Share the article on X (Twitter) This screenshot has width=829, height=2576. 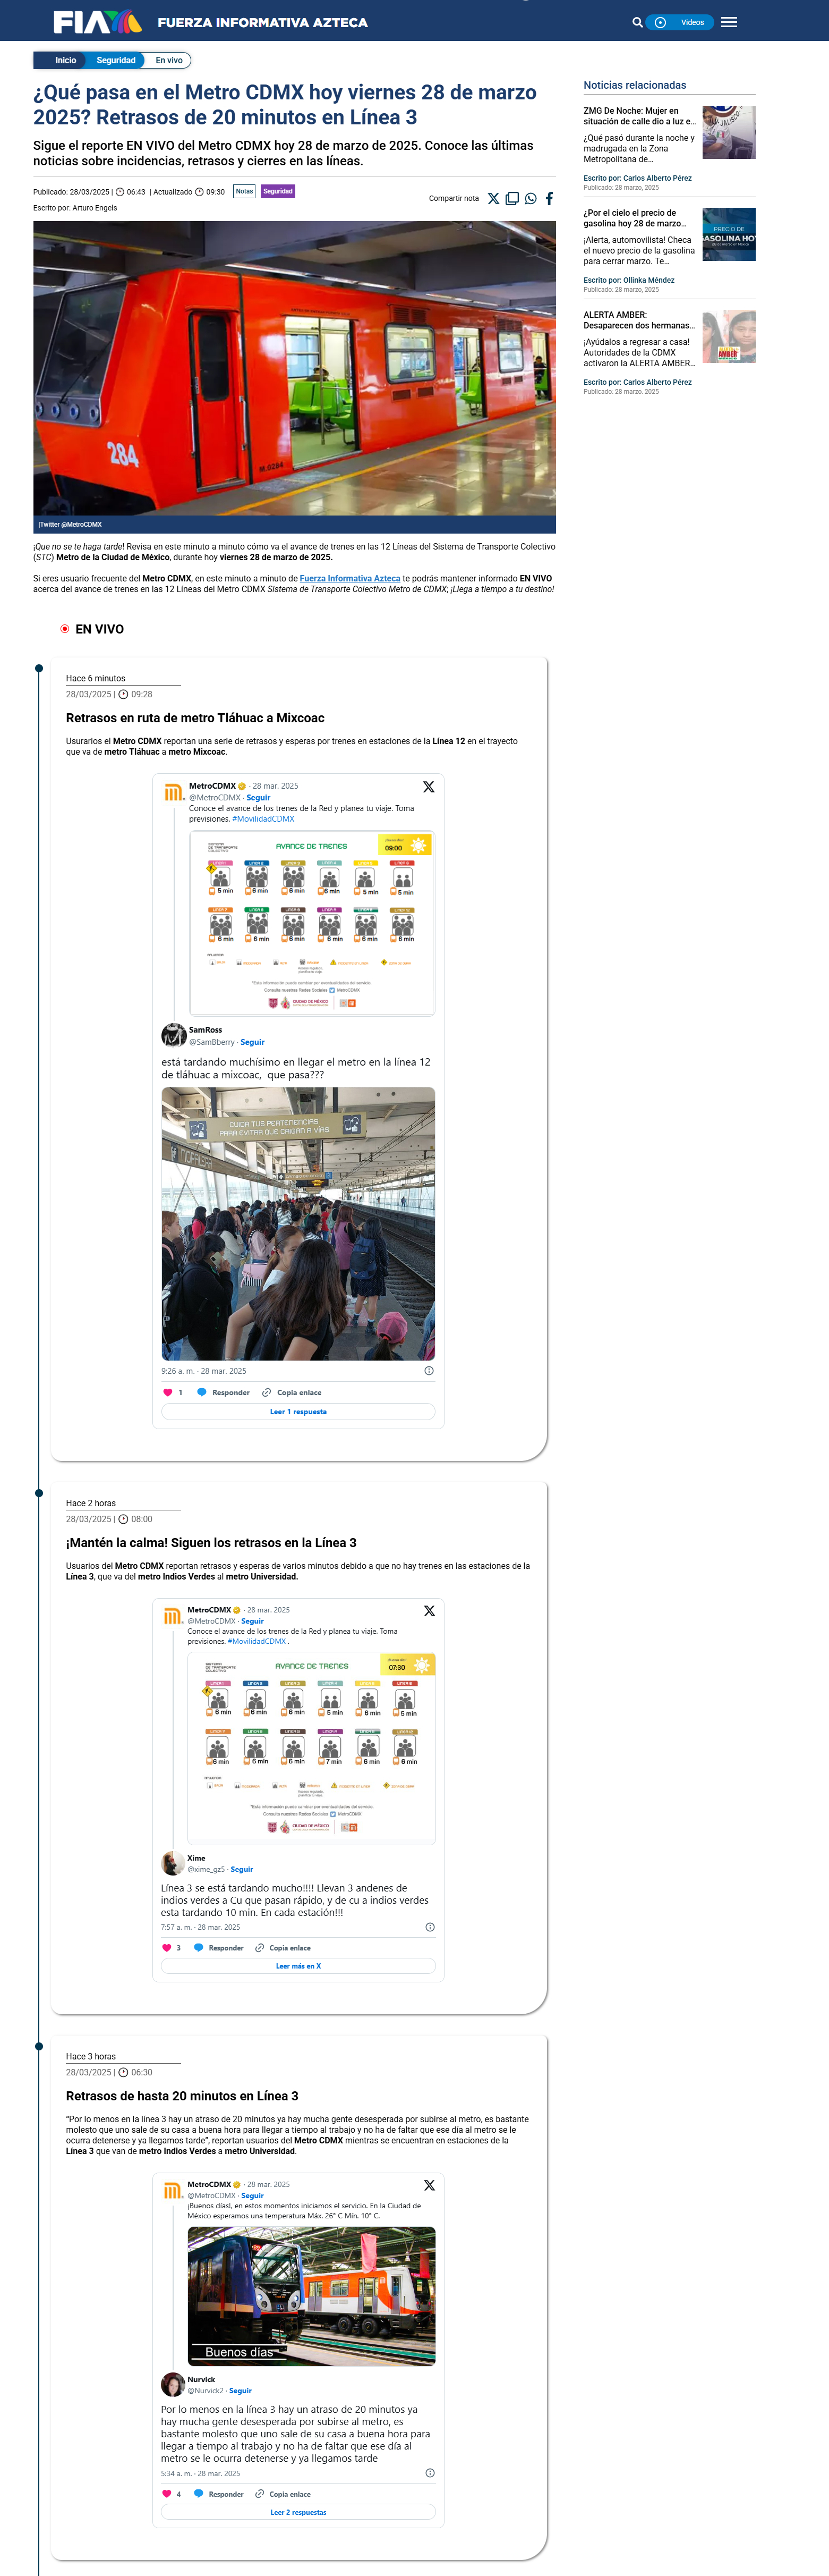pyautogui.click(x=493, y=198)
